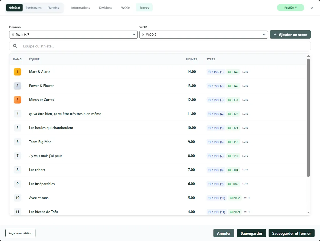320x241 pixels.
Task: Switch to the Planning segment
Action: point(53,8)
